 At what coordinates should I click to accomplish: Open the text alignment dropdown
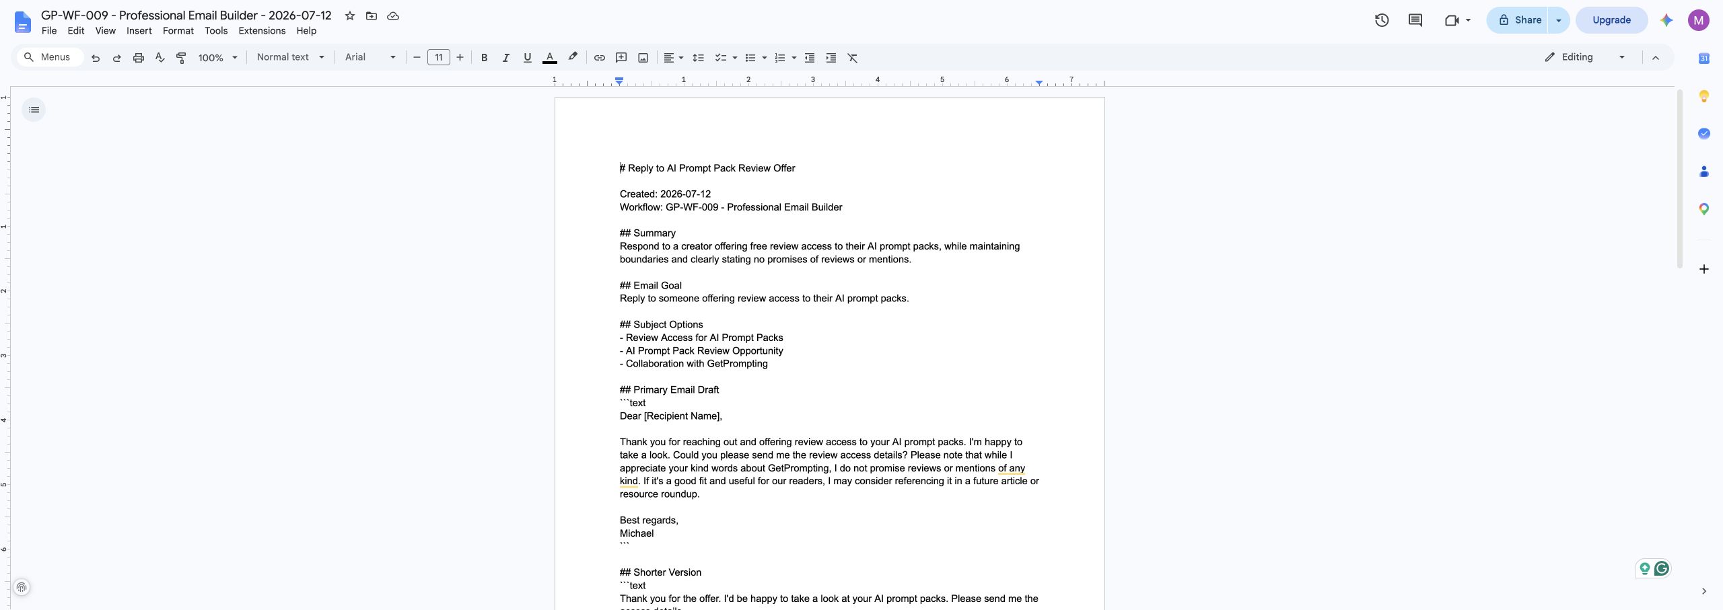[x=673, y=58]
